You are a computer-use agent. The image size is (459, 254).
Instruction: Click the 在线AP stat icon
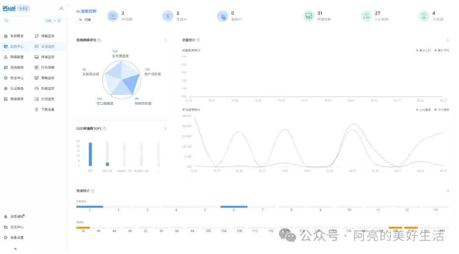coord(168,16)
